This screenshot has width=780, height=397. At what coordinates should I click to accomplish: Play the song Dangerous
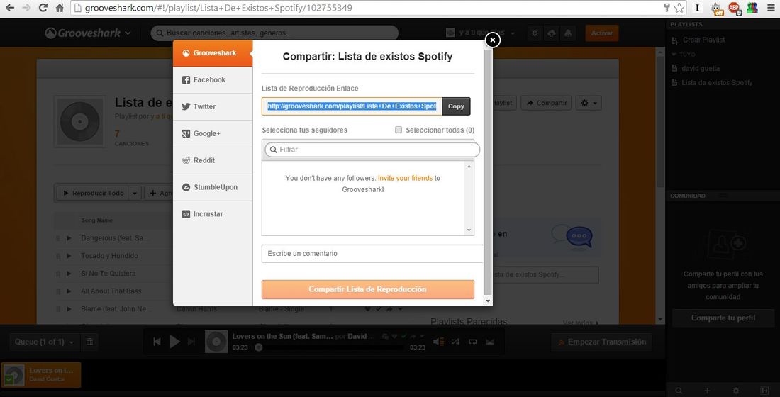click(x=69, y=238)
